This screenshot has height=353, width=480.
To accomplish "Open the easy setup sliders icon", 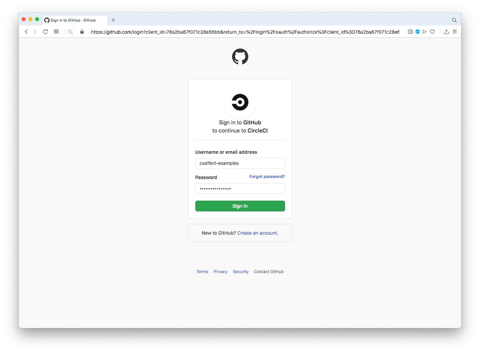I will point(455,32).
